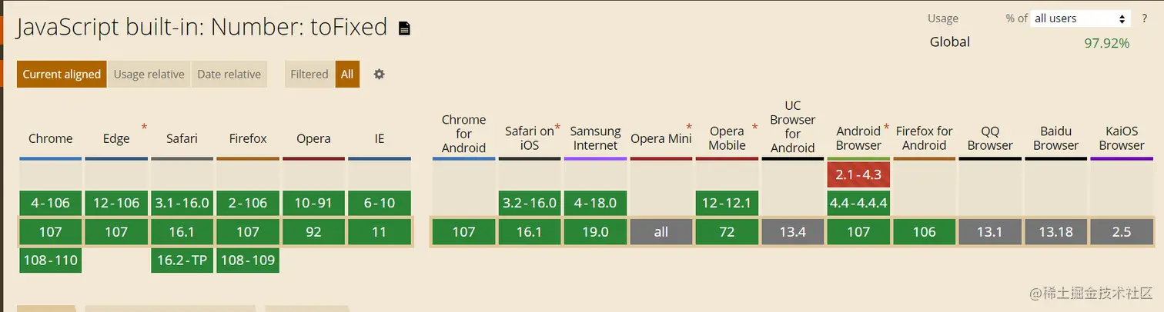The image size is (1164, 312).
Task: Click the asterisk note beside Opera Mini
Action: coord(689,127)
